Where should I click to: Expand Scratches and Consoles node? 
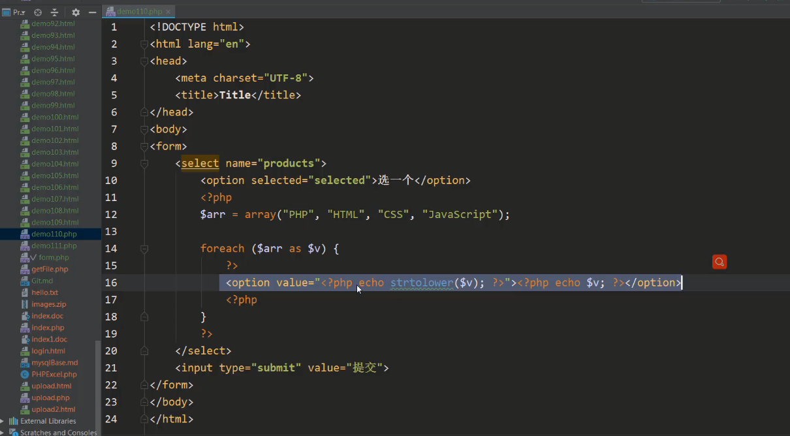pos(3,433)
